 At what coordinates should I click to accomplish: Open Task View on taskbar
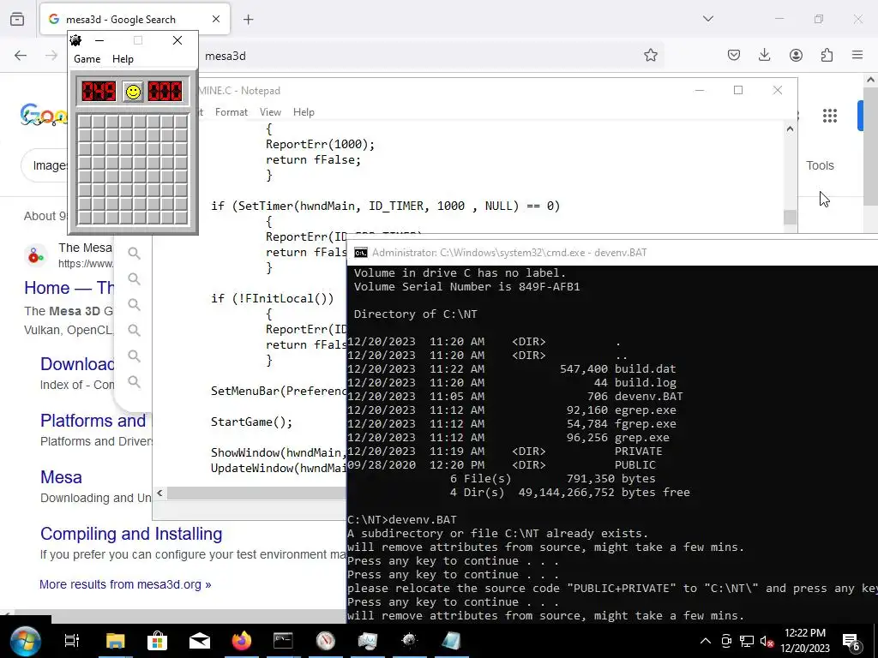[x=72, y=641]
